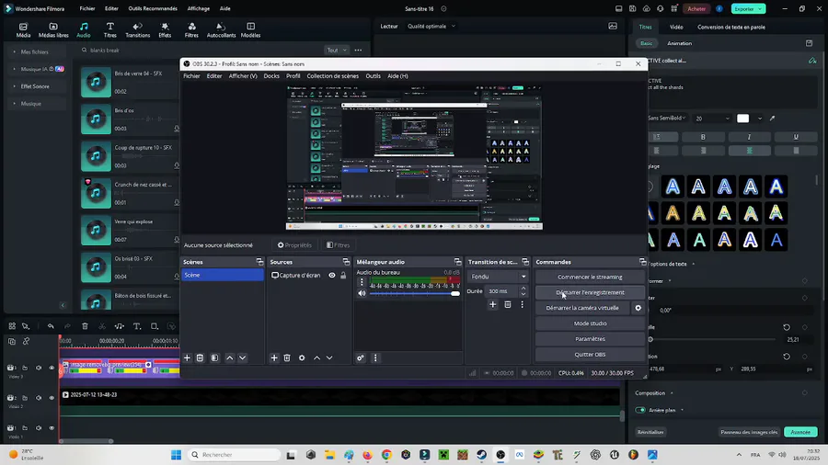
Task: Open source properties gear in OBS Sources dock
Action: [x=302, y=358]
